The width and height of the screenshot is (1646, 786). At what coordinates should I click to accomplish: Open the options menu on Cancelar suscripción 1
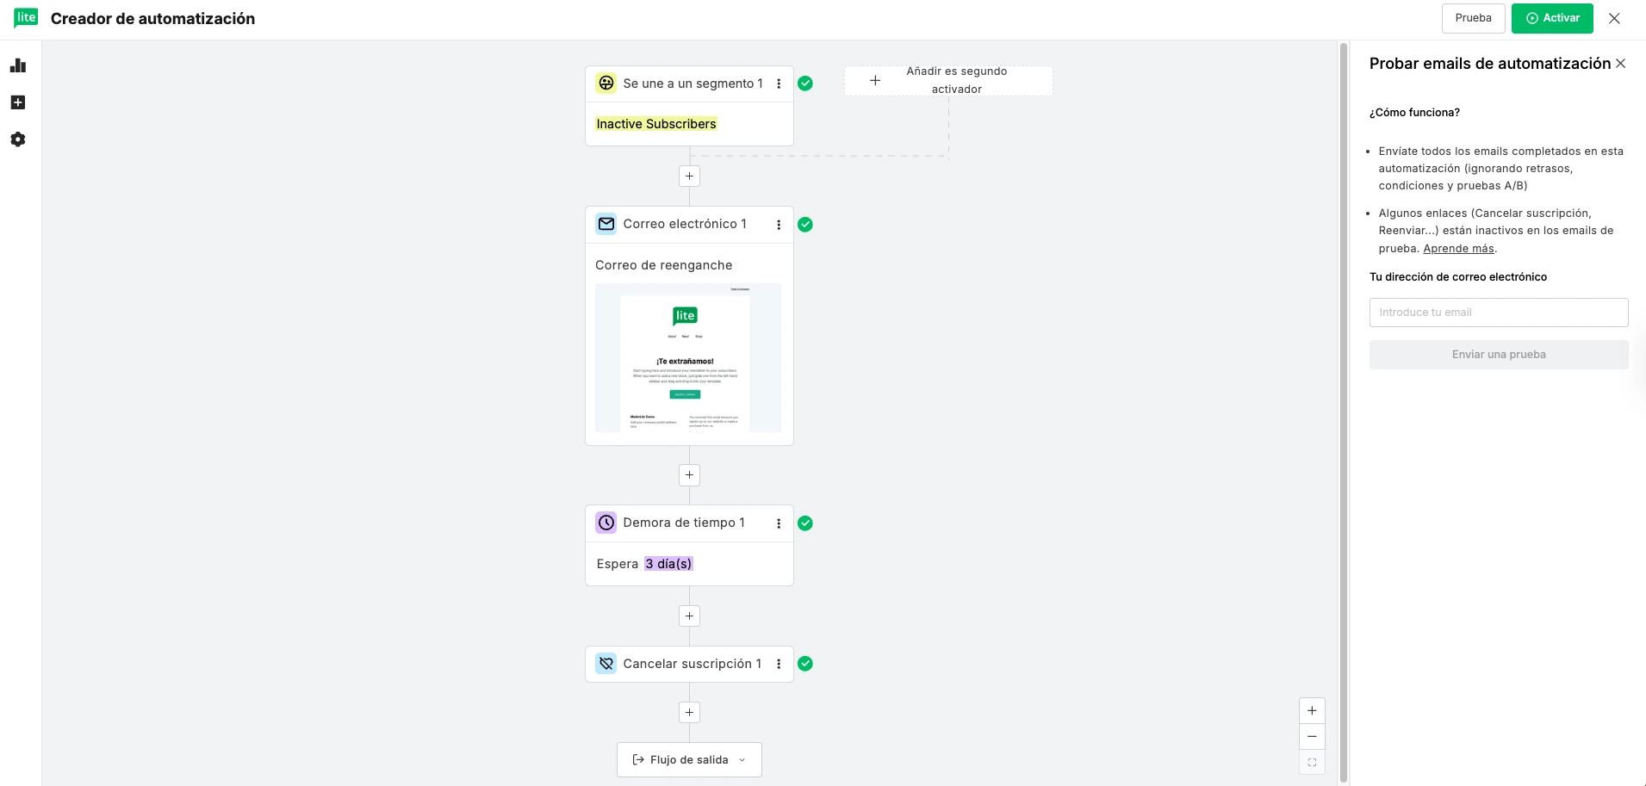[x=780, y=664]
